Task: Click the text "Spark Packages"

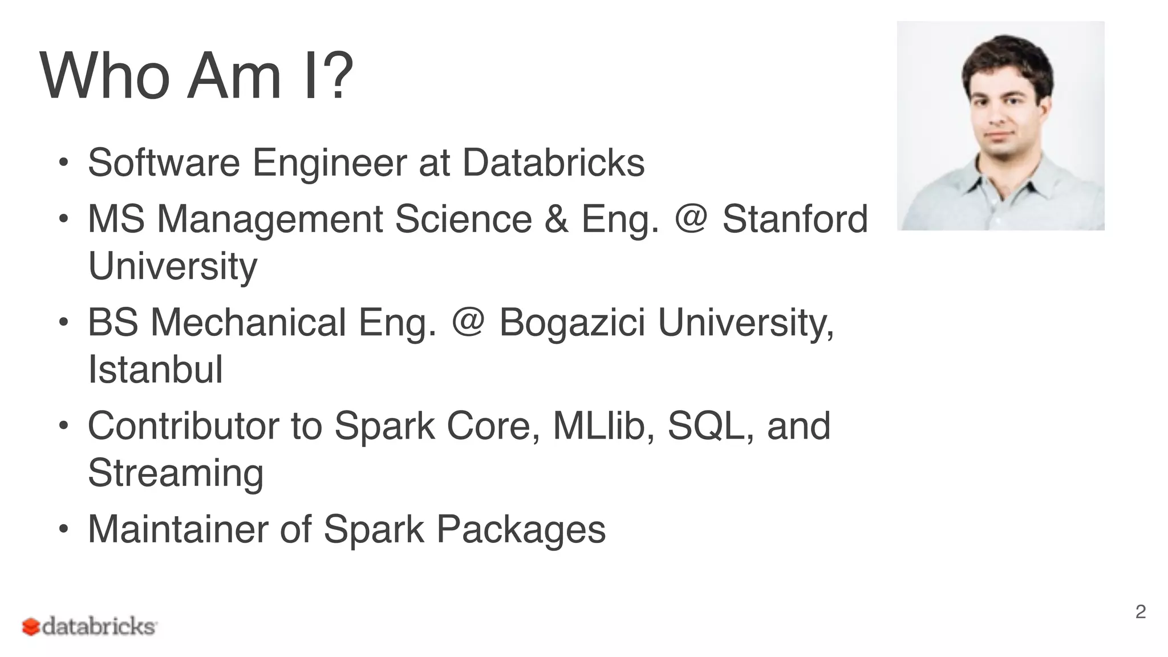Action: pyautogui.click(x=464, y=529)
